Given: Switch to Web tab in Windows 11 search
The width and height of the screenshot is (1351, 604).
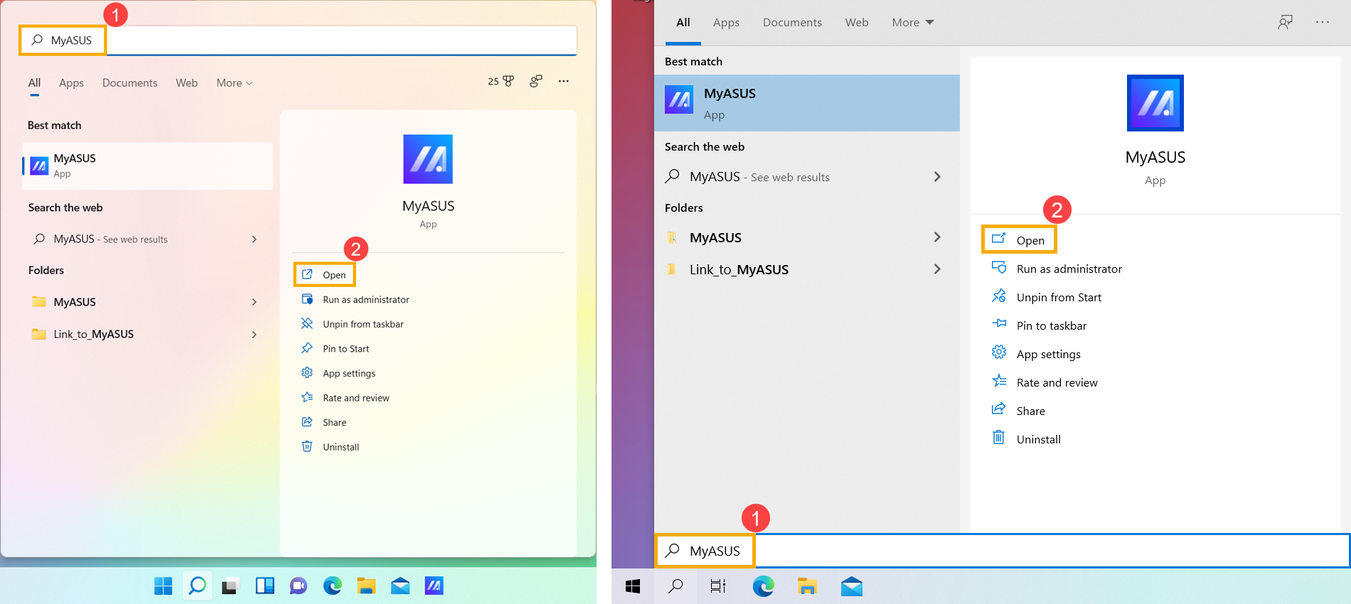Looking at the screenshot, I should coord(187,83).
